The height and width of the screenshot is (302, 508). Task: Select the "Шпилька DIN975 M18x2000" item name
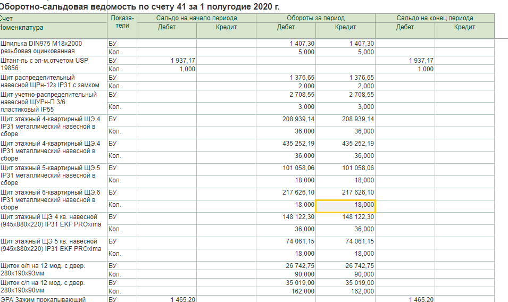(41, 43)
